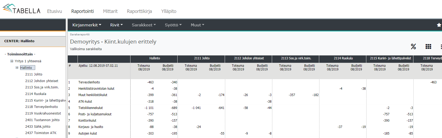
Task: Choose 2119 Vuokrahuoneistot in the tree
Action: coord(43,113)
